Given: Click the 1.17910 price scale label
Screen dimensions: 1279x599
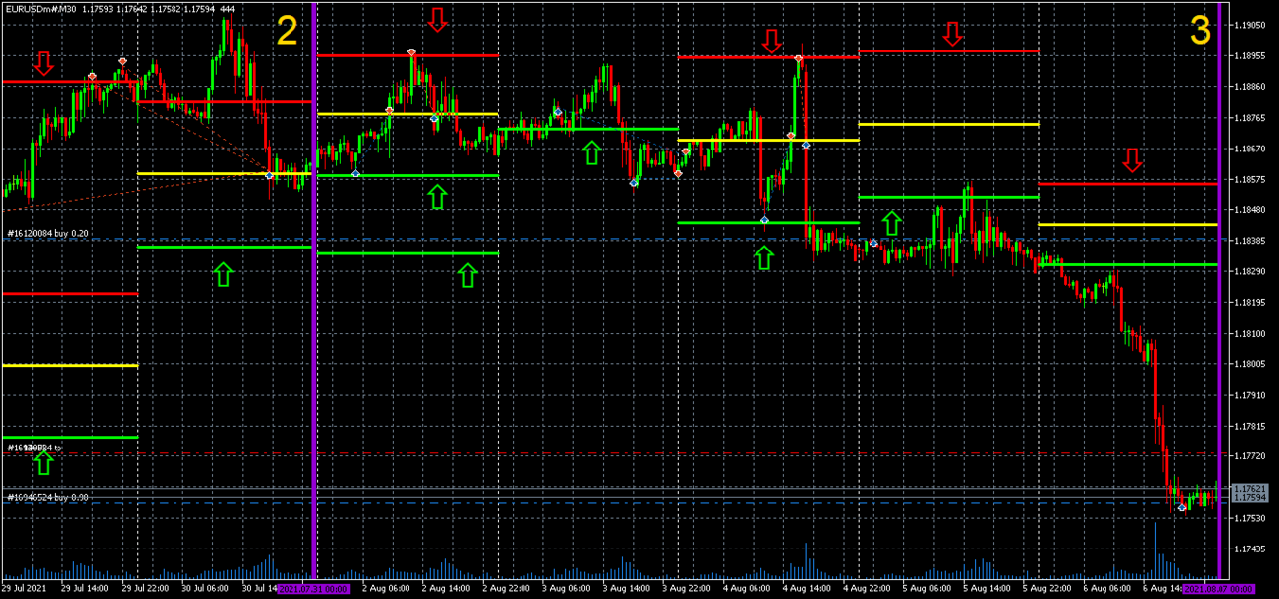Looking at the screenshot, I should pyautogui.click(x=1251, y=394).
